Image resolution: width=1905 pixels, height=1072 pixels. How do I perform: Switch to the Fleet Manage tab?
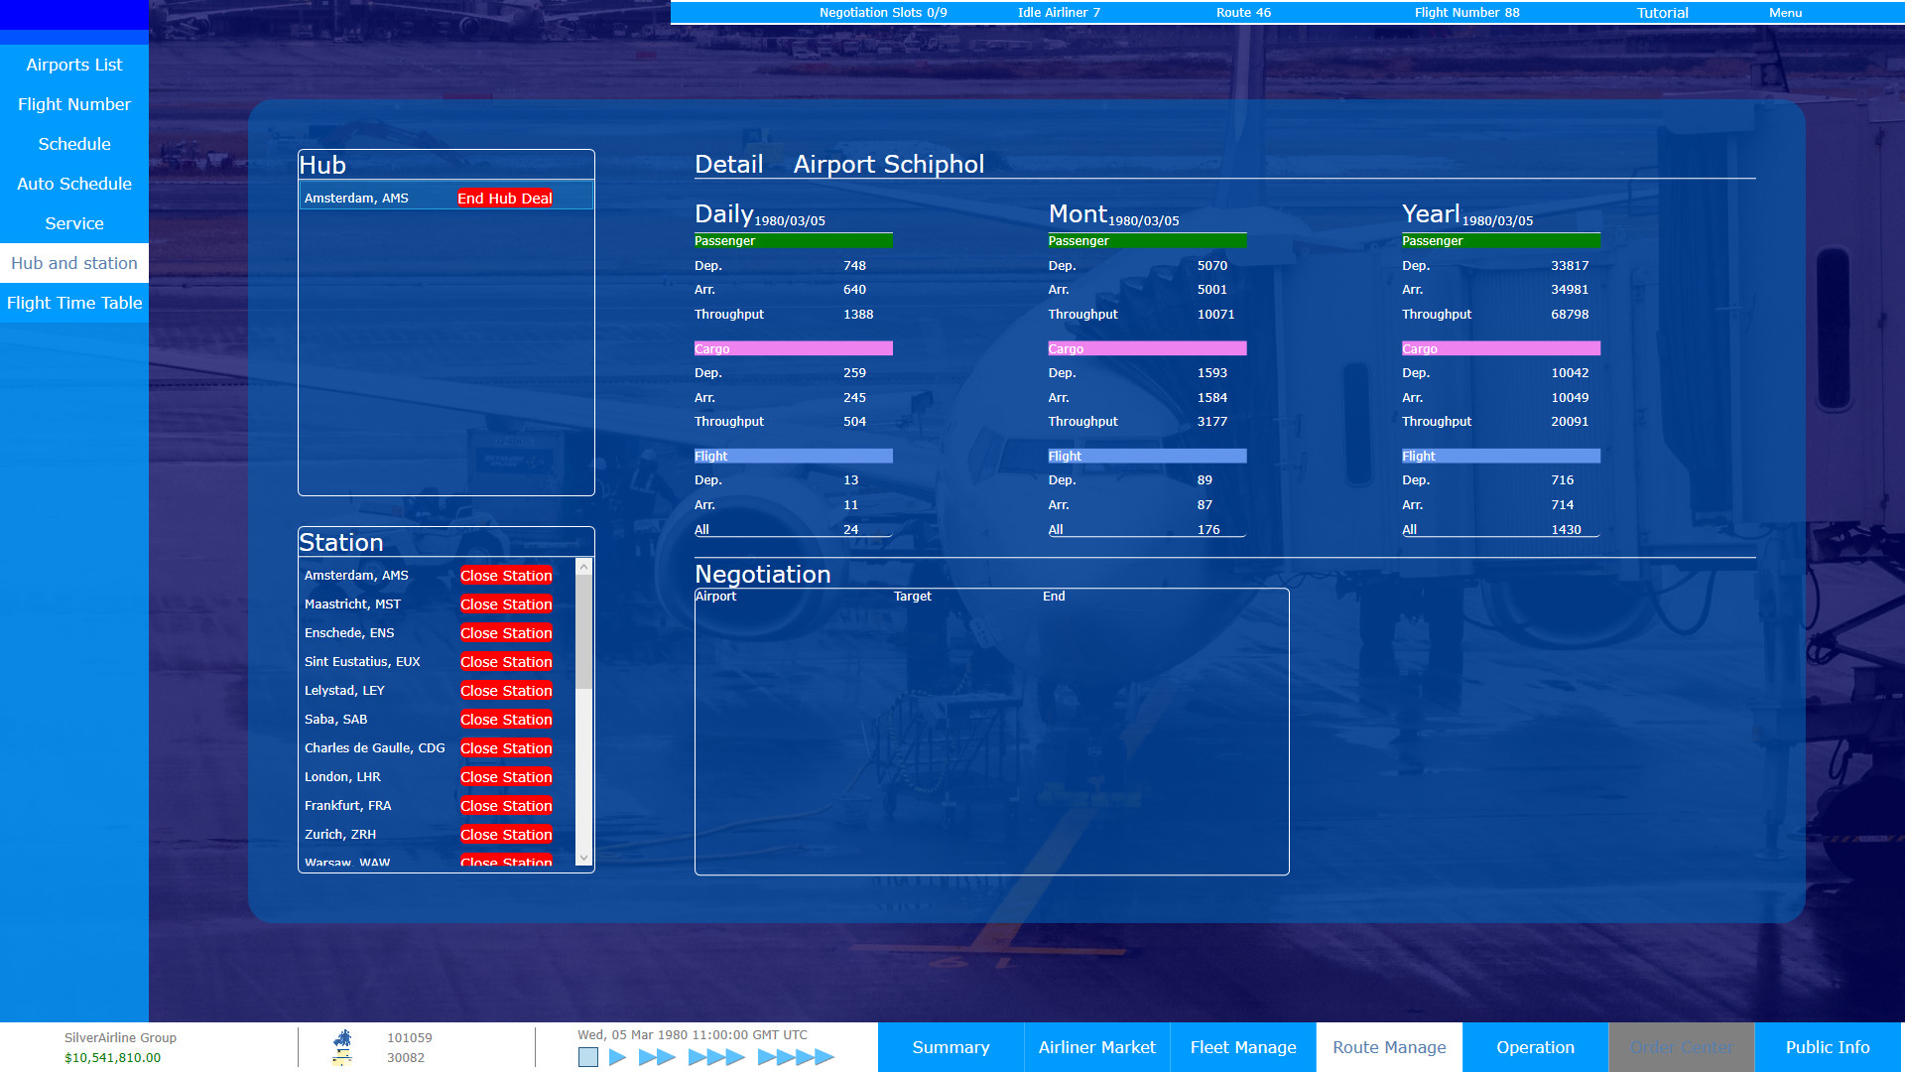1242,1047
